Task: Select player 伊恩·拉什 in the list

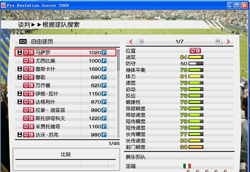Action: [x=65, y=94]
